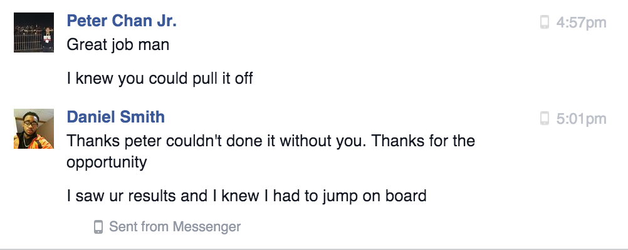
Task: Click the message starting 'Thanks peter couldn't done it'
Action: 271,152
